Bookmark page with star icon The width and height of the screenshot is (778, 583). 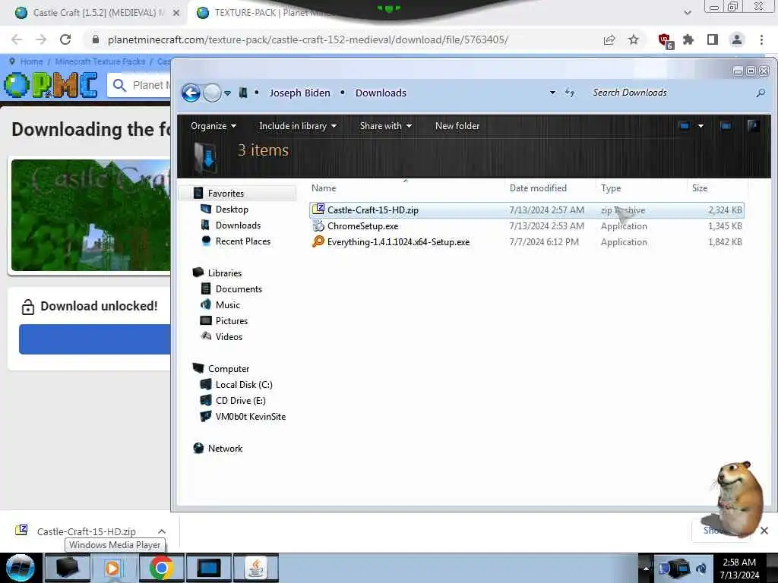click(x=634, y=39)
